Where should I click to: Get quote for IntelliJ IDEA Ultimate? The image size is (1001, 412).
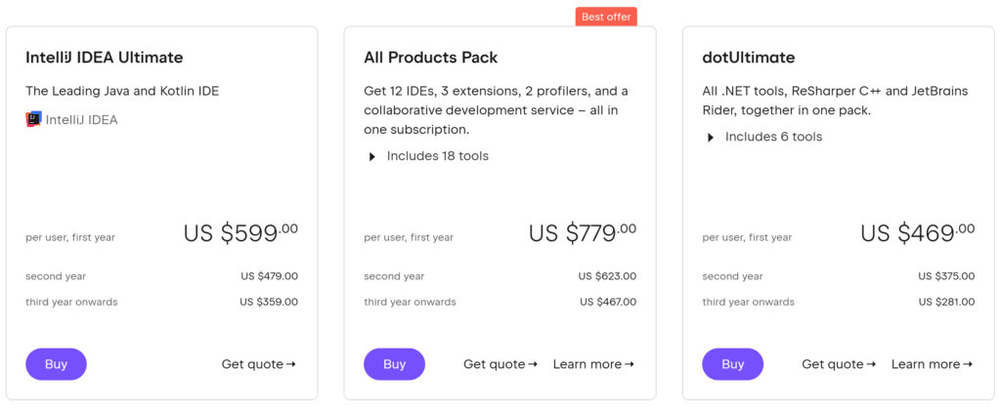[258, 364]
